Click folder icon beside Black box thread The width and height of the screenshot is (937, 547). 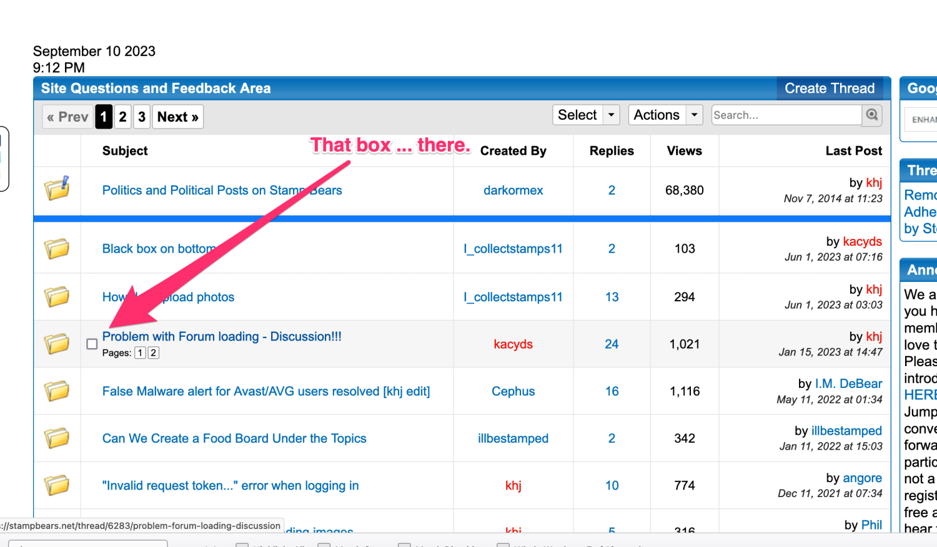coord(57,248)
